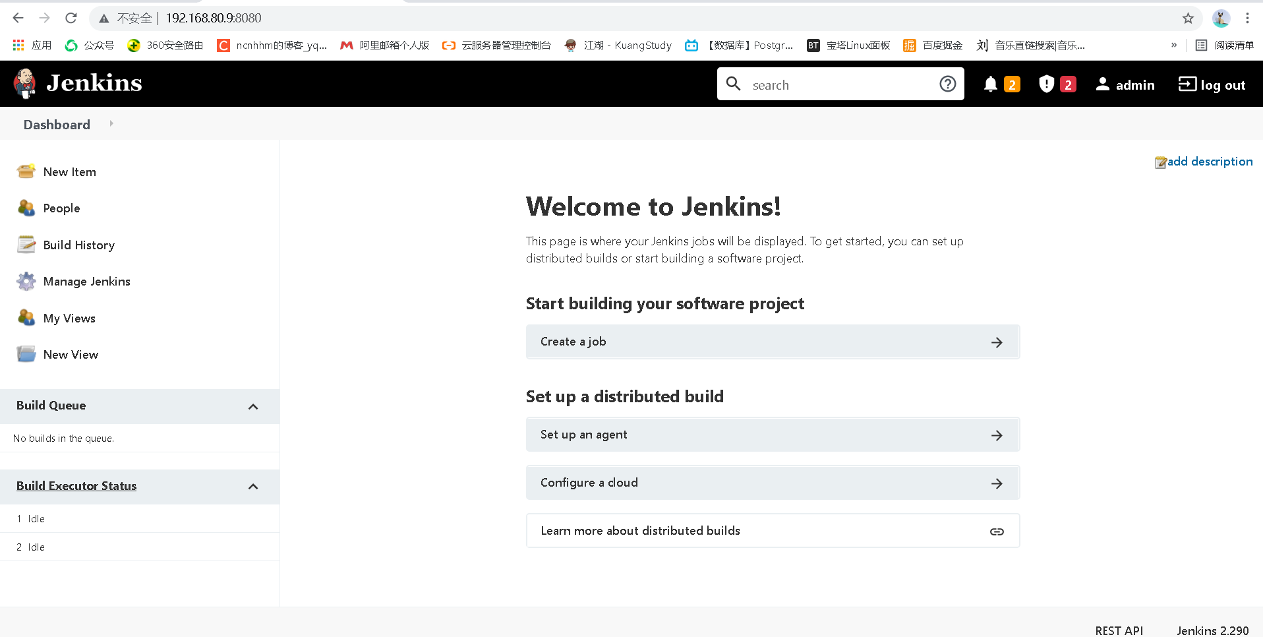Screen dimensions: 1263x637
Task: Click the Manage Jenkins gear icon
Action: (26, 281)
